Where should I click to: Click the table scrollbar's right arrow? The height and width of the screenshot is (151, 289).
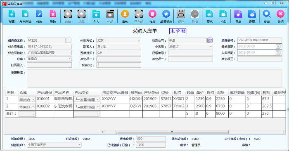[283, 132]
